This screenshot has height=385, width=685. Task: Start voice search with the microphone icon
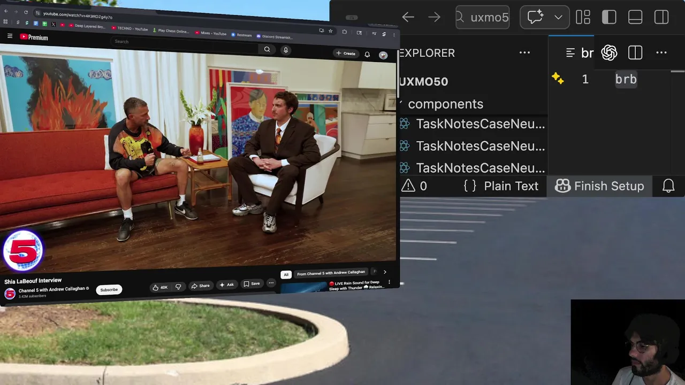pyautogui.click(x=286, y=50)
